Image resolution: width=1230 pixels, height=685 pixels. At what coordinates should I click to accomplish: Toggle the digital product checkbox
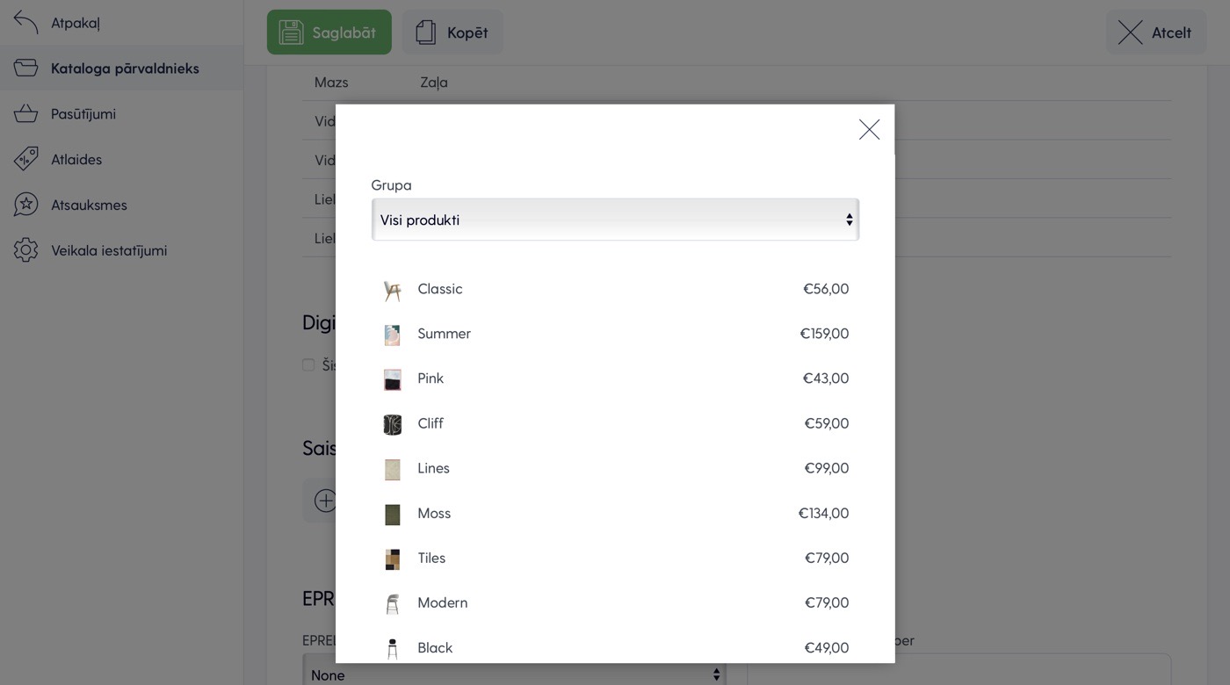[308, 364]
